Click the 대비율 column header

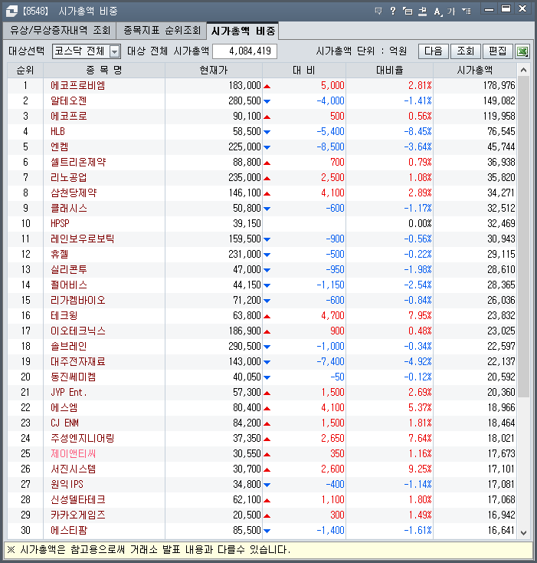[390, 70]
